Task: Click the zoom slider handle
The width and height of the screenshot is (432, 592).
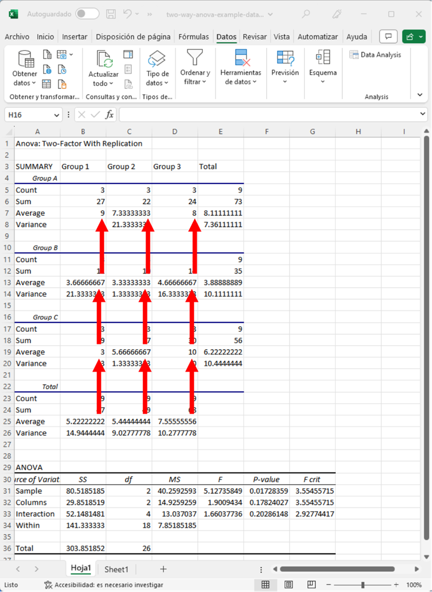Action: pyautogui.click(x=362, y=584)
